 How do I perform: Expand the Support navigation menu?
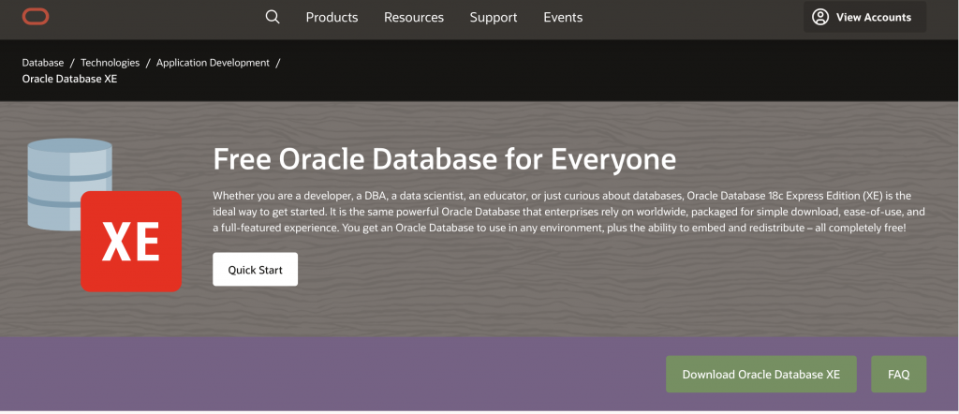(494, 17)
